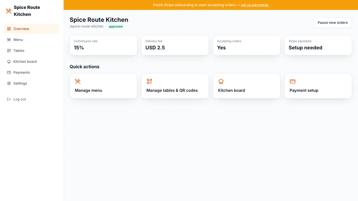
Task: Open the Payment setup quick action
Action: (x=318, y=86)
